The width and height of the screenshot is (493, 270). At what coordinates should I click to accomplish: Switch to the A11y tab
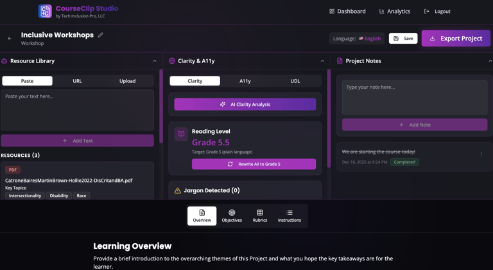coord(245,81)
